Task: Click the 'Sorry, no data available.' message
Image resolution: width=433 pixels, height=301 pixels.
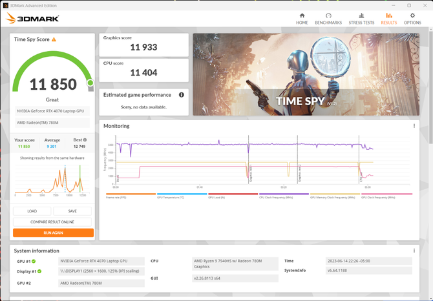Action: 143,107
